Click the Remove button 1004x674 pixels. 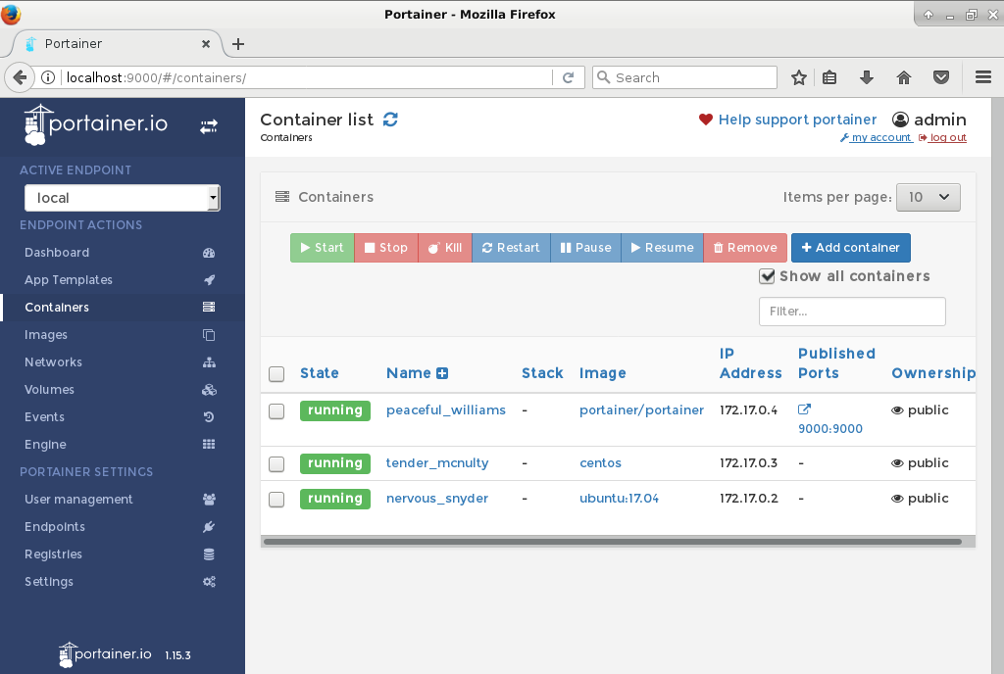(x=745, y=248)
